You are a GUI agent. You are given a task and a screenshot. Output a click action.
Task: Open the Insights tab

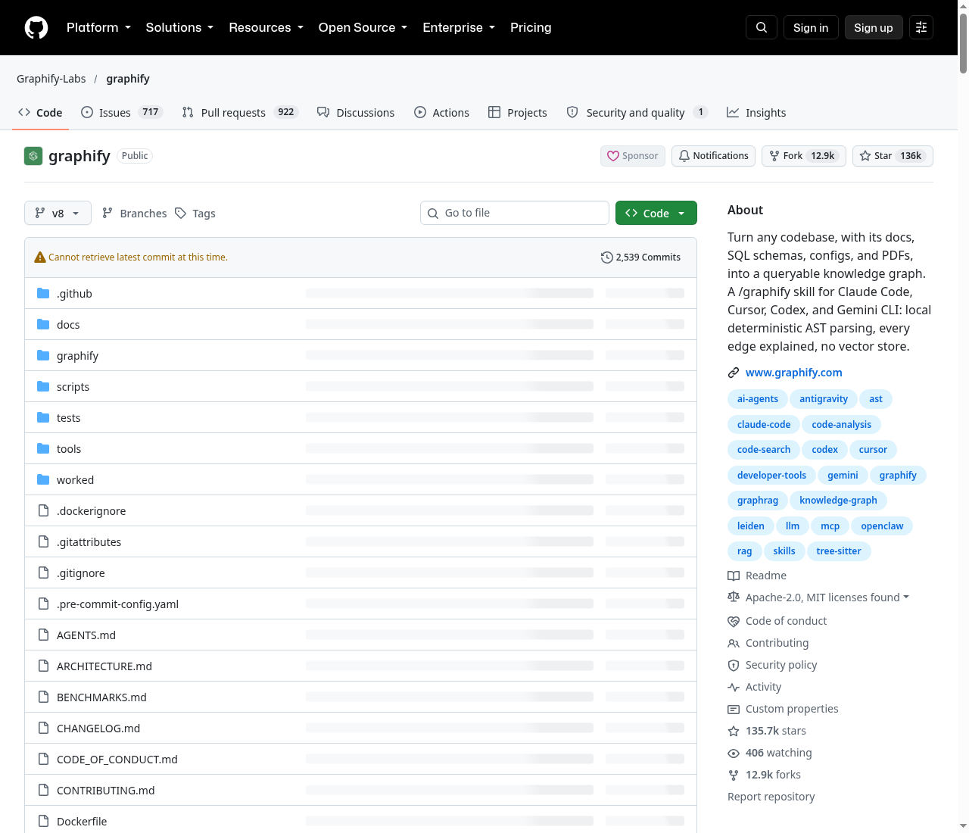coord(756,112)
